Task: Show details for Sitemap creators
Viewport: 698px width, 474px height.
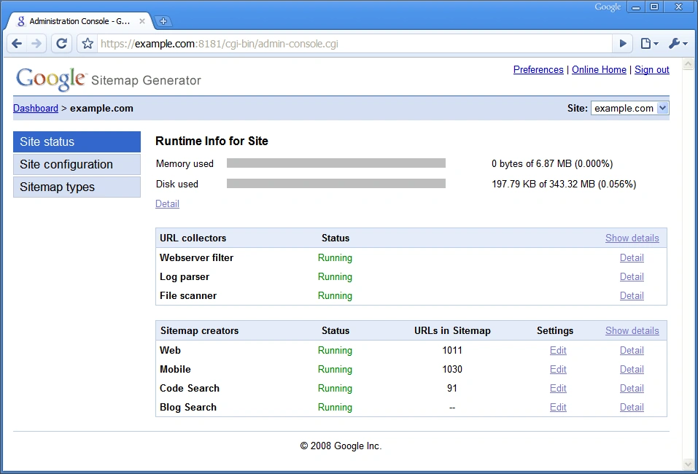Action: tap(632, 330)
